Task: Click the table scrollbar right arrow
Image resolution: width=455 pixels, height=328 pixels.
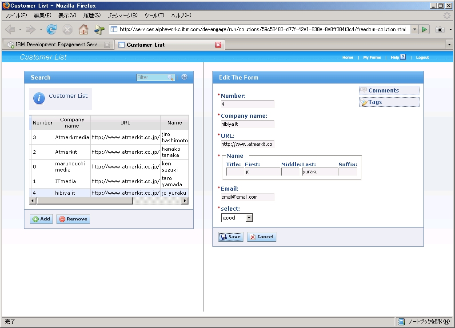Action: 185,200
